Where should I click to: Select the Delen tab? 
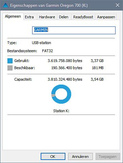[x=64, y=17]
